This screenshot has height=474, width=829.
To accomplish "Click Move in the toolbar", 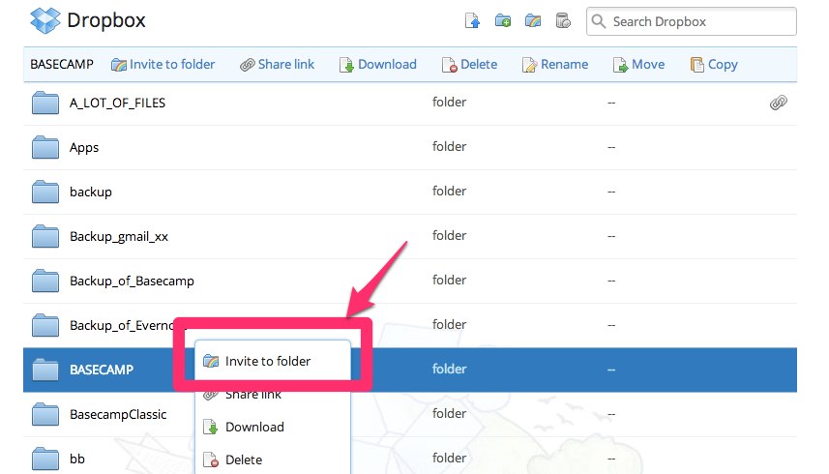I will (x=638, y=65).
